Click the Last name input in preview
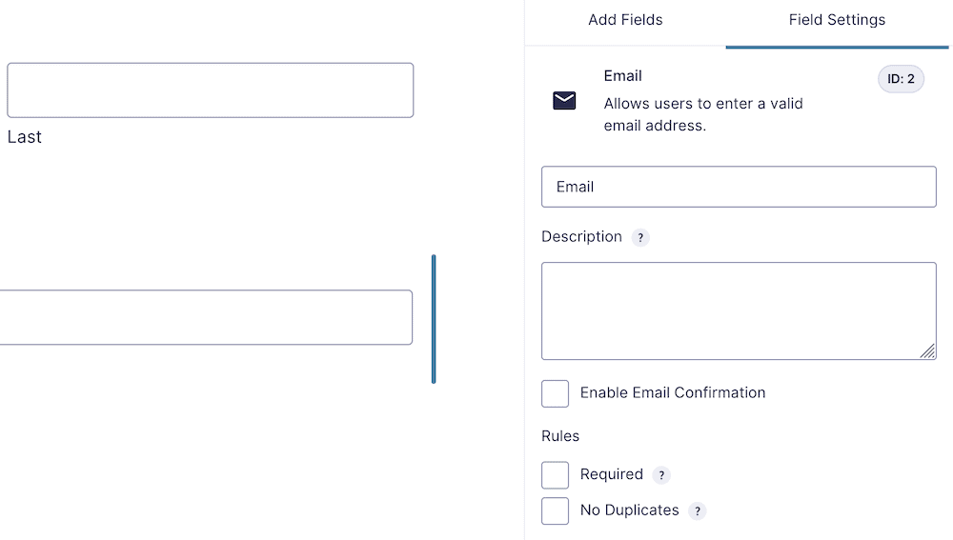 pyautogui.click(x=210, y=90)
